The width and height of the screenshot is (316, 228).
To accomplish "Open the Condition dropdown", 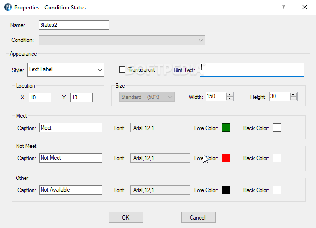I will (201, 41).
